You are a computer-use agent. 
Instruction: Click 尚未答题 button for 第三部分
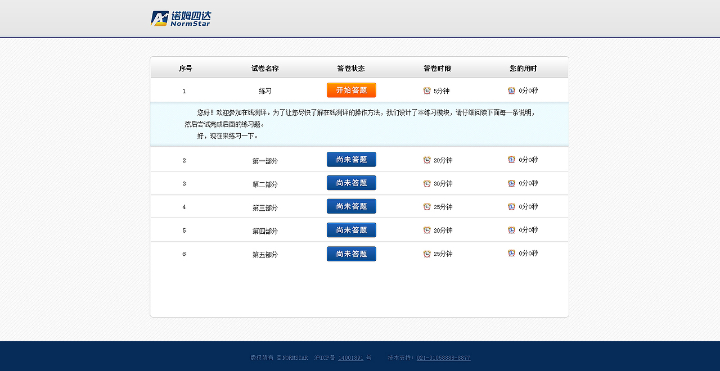point(351,206)
